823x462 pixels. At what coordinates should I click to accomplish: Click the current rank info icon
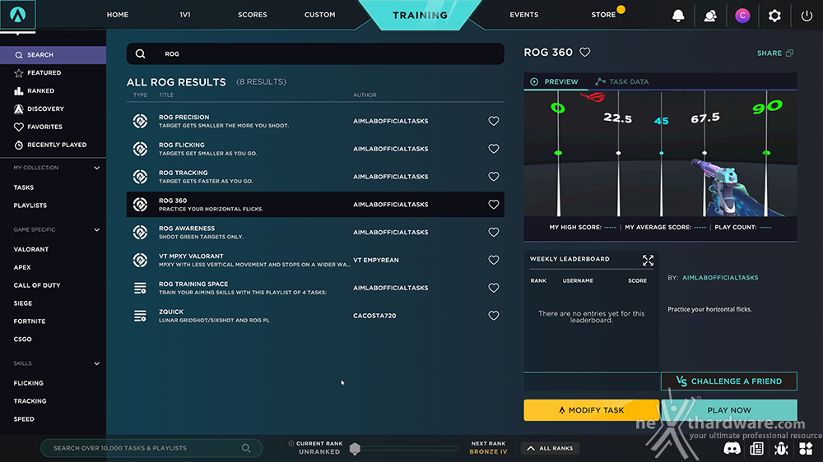point(291,444)
